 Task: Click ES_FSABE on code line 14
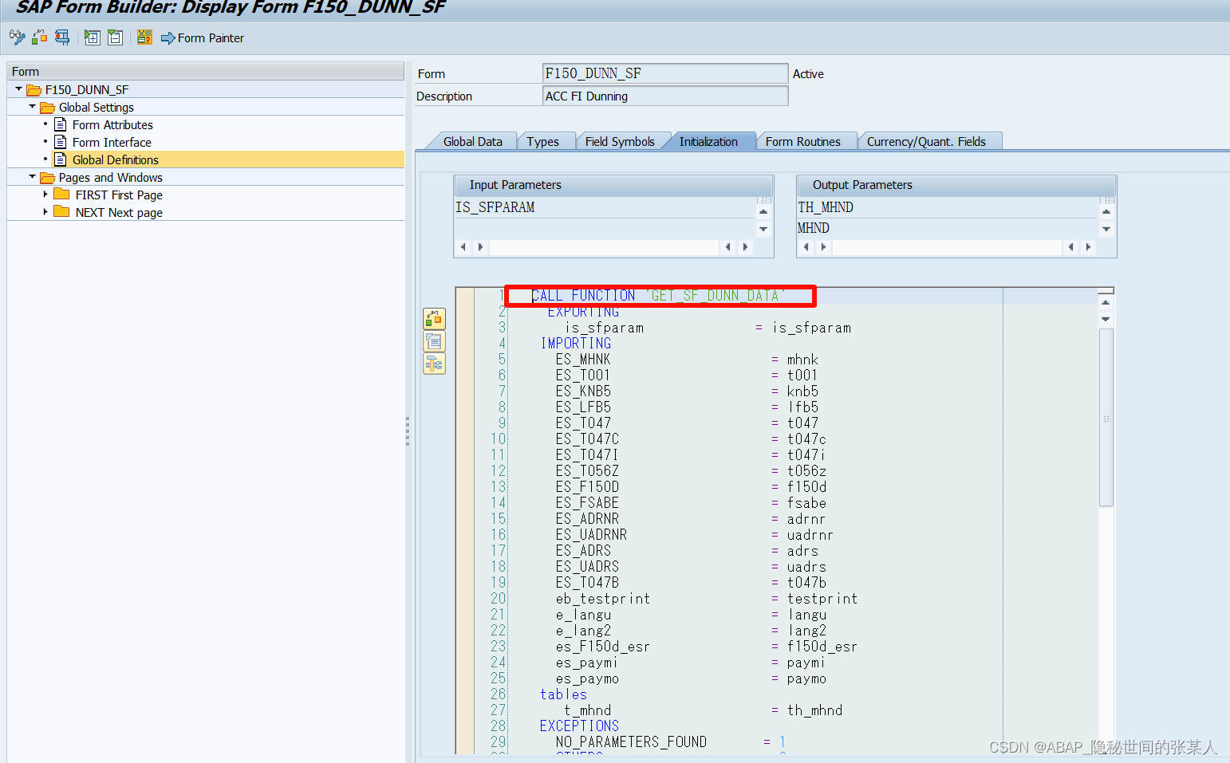[x=587, y=503]
